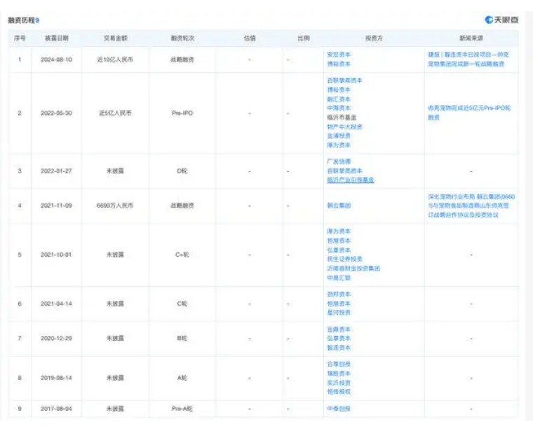Viewport: 533px width, 432px height.
Task: Click the 物产中大投资 investor link
Action: (x=344, y=126)
